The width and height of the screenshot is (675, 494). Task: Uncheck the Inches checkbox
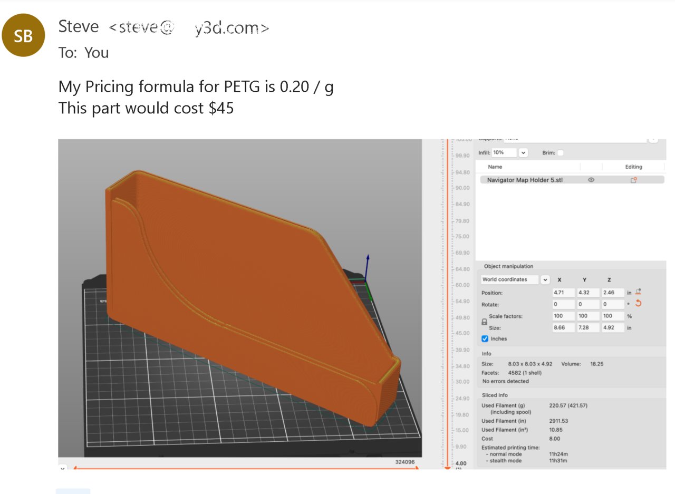click(485, 338)
